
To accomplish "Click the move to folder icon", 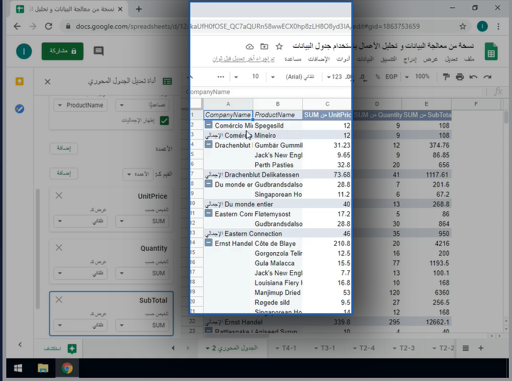I will (264, 47).
